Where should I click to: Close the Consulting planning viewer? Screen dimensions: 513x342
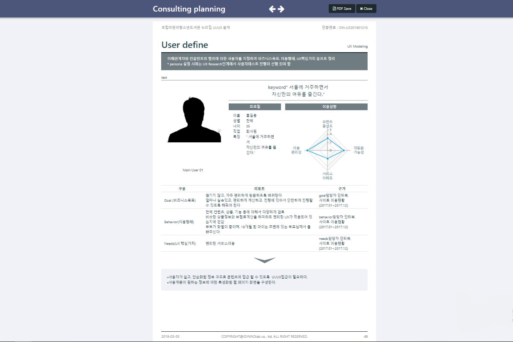coord(366,9)
